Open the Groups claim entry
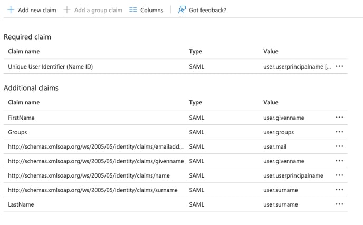This screenshot has height=225, width=363. tap(17, 132)
